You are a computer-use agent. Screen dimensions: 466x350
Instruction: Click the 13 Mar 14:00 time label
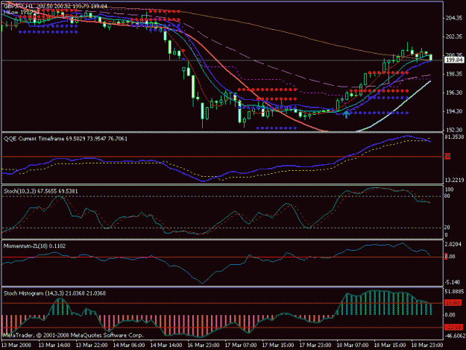[54, 346]
